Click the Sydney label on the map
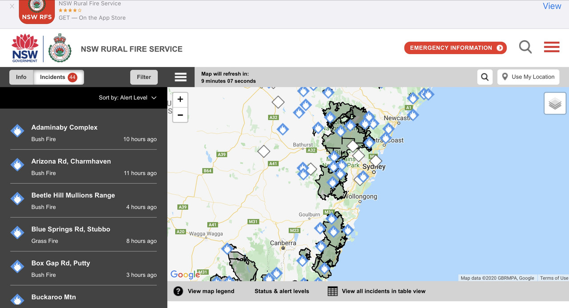The height and width of the screenshot is (308, 569). [x=374, y=167]
